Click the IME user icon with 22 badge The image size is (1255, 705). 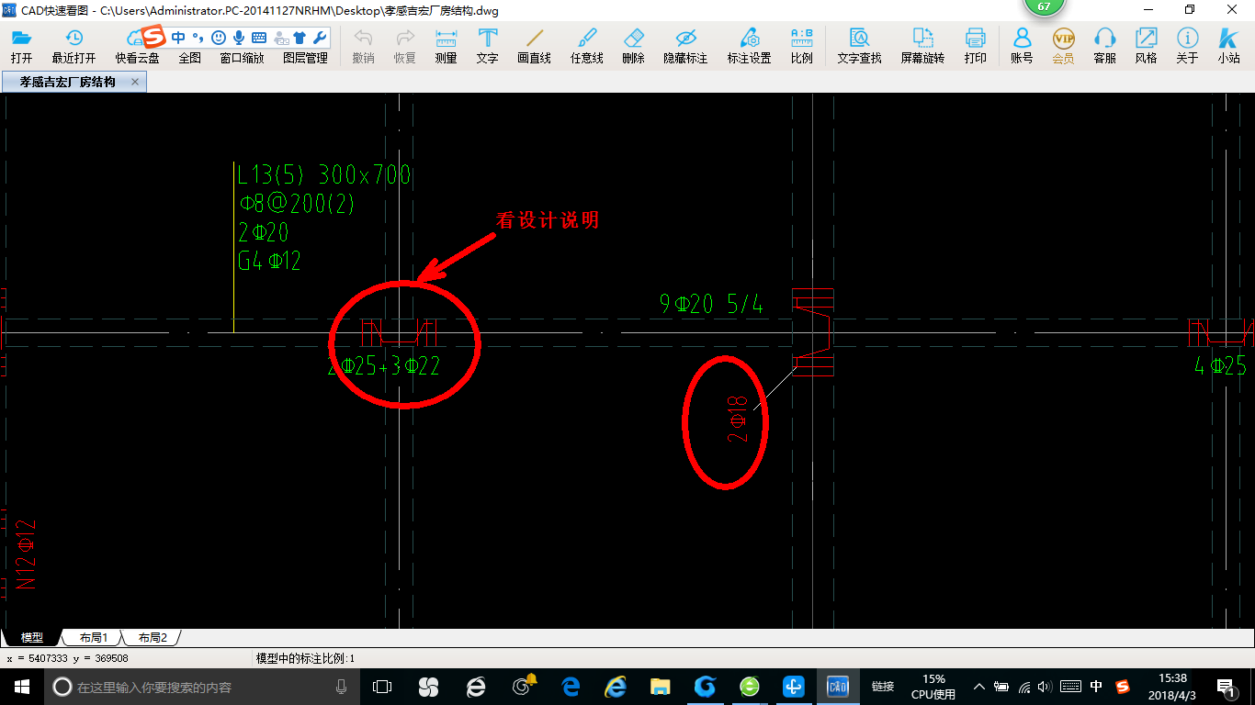click(x=281, y=38)
